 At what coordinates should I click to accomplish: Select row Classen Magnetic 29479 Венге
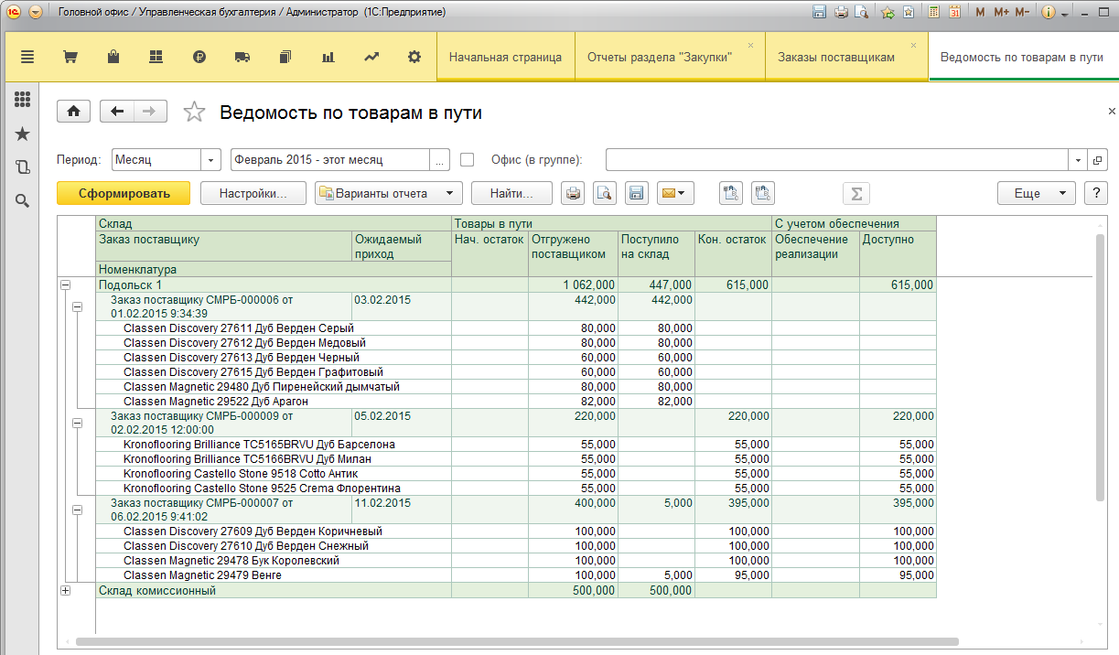tap(516, 575)
